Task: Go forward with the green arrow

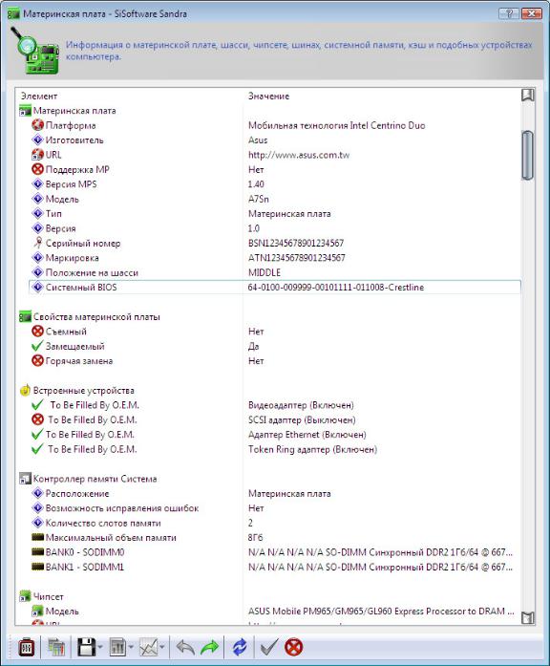Action: tap(210, 648)
